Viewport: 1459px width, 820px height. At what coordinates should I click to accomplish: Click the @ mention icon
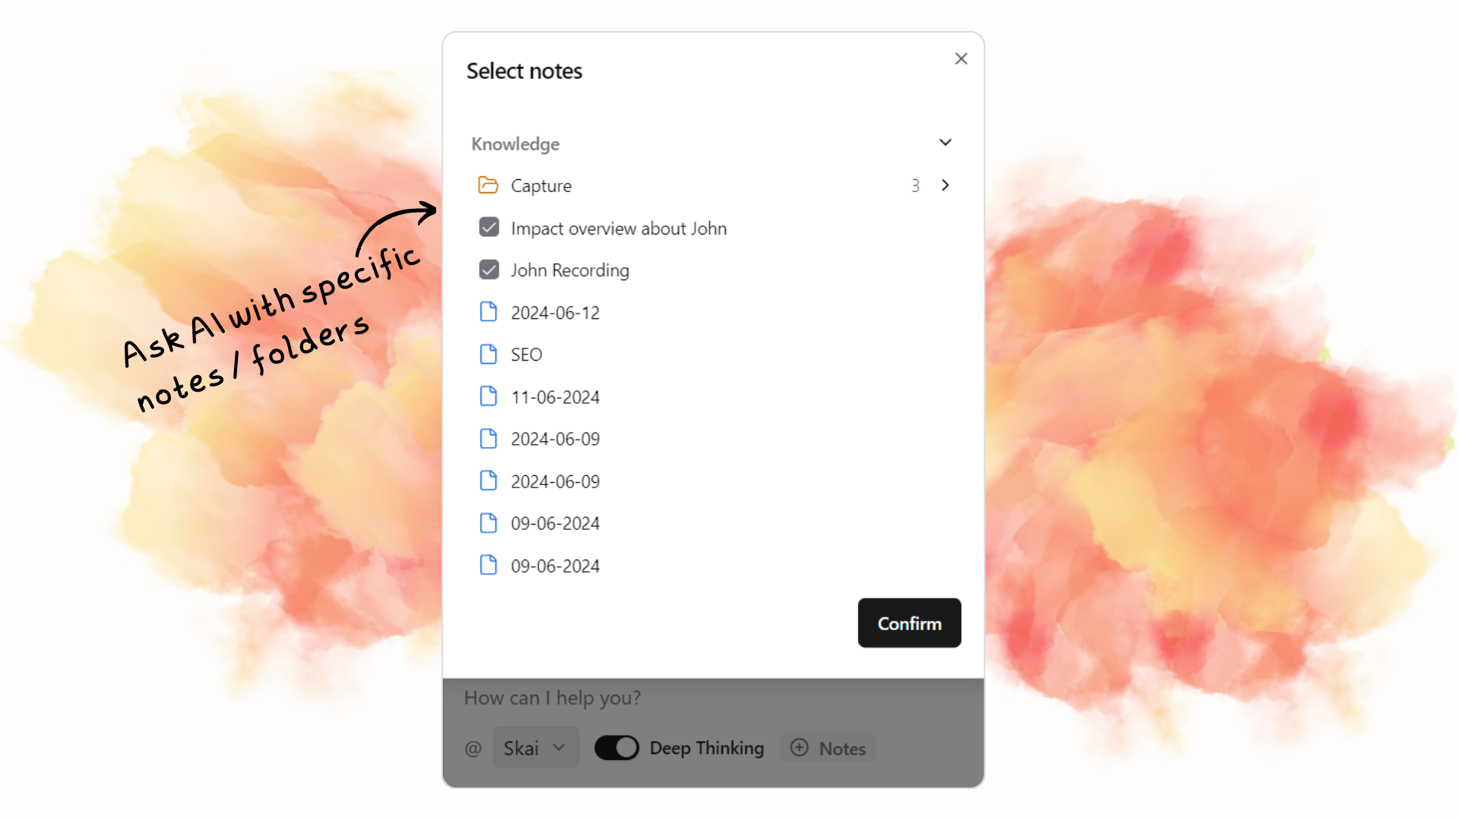point(471,748)
